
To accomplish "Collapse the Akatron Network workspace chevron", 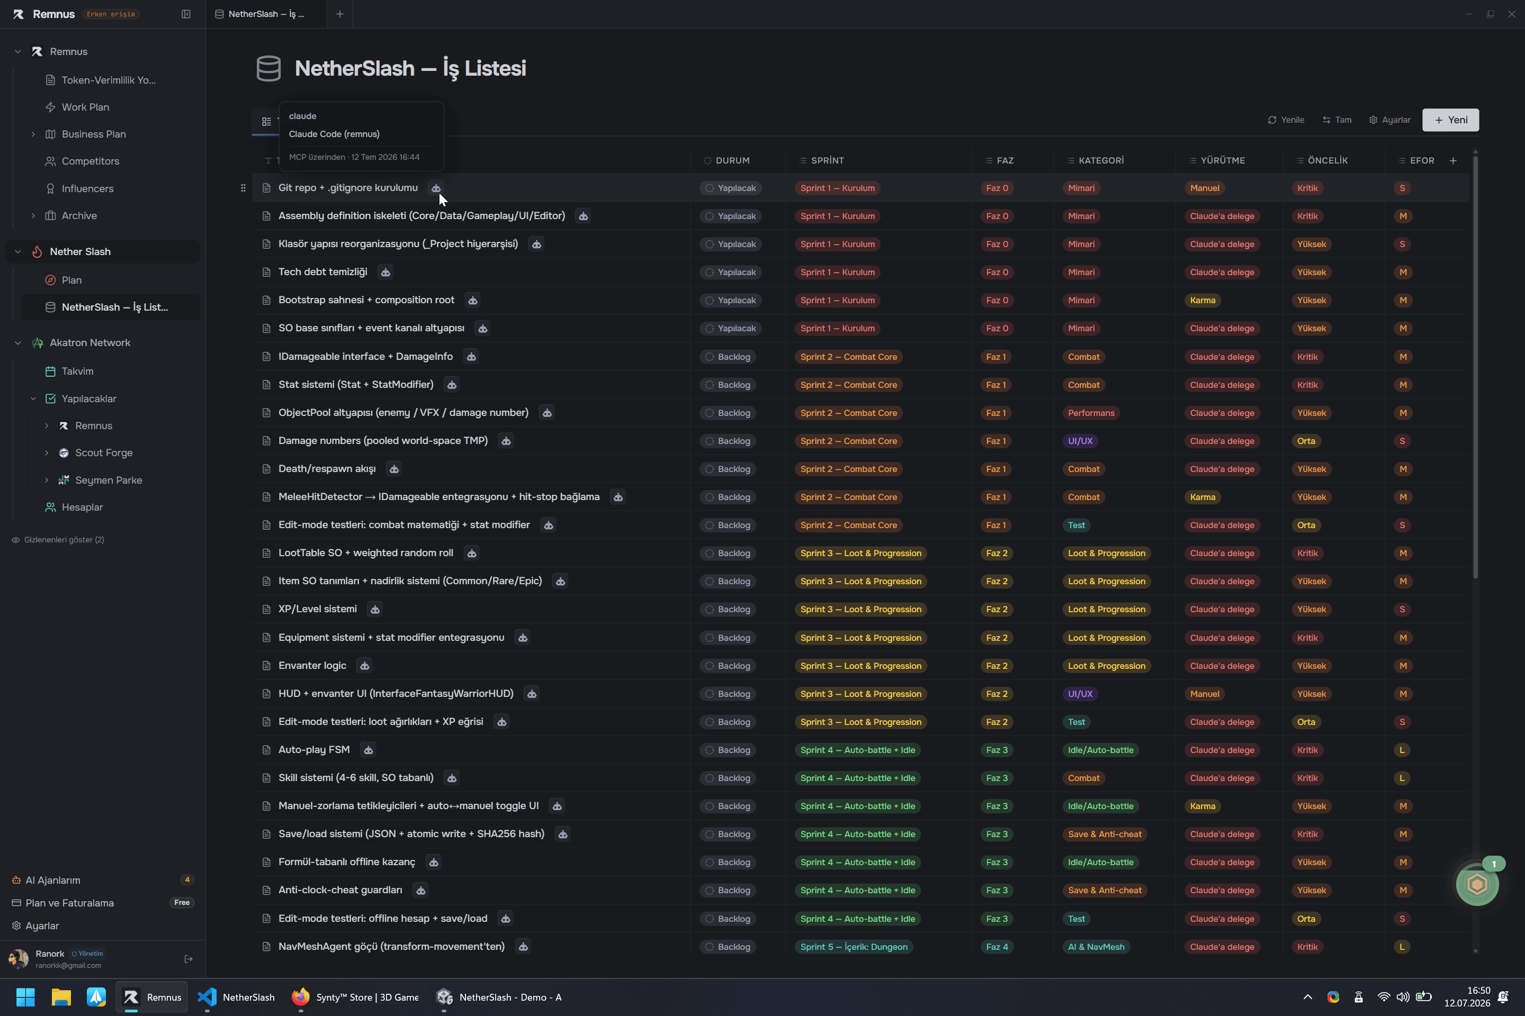I will coord(17,343).
